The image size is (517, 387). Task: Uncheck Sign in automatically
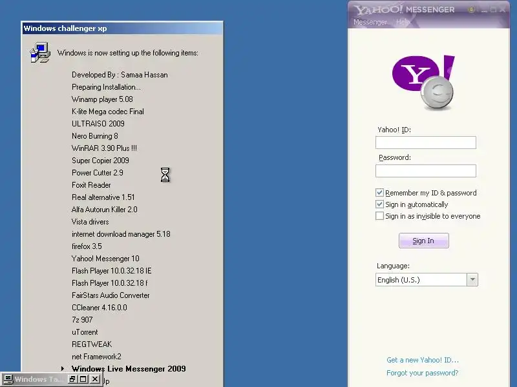tap(379, 204)
